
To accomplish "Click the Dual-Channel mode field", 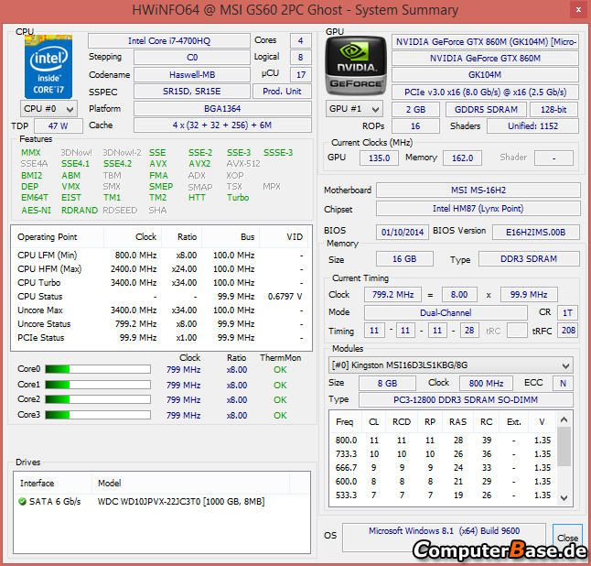I will coord(446,312).
